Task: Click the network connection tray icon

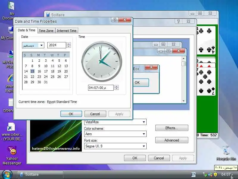Action: pyautogui.click(x=210, y=175)
